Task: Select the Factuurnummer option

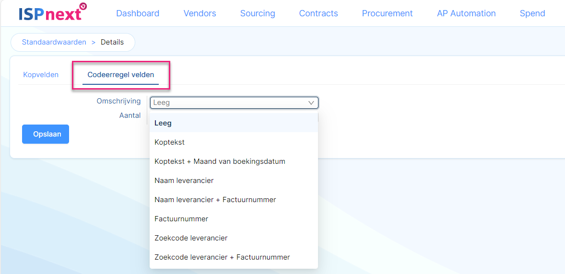Action: click(x=234, y=219)
